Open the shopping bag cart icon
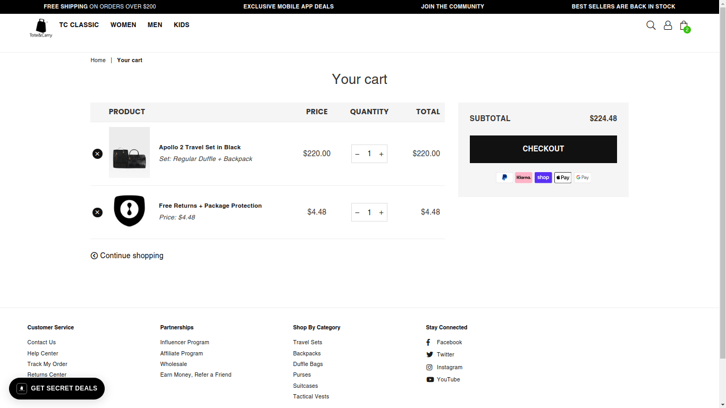The height and width of the screenshot is (408, 726). point(685,26)
